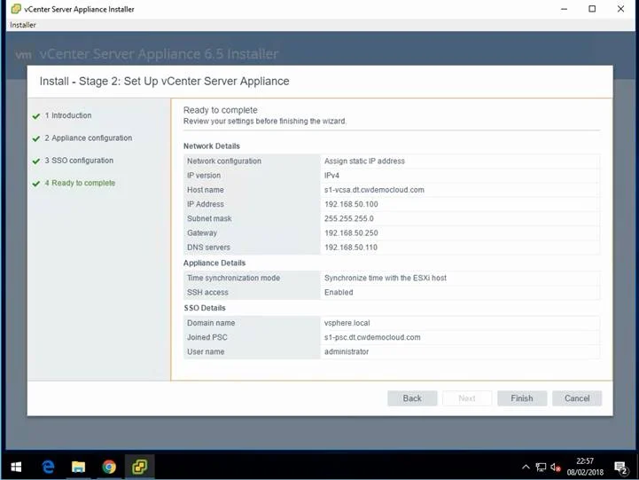The image size is (639, 480).
Task: Click the value Assign static IP address
Action: pyautogui.click(x=364, y=161)
